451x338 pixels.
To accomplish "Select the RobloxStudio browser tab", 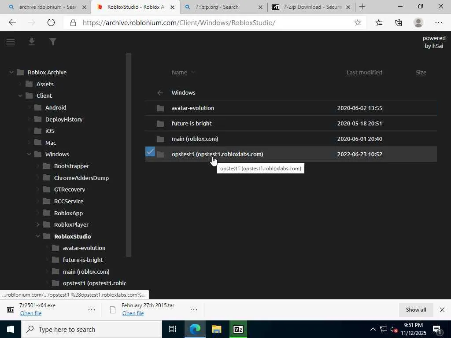I will coord(135,7).
